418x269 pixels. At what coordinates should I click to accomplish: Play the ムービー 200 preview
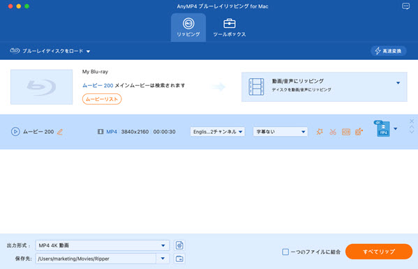(x=15, y=132)
